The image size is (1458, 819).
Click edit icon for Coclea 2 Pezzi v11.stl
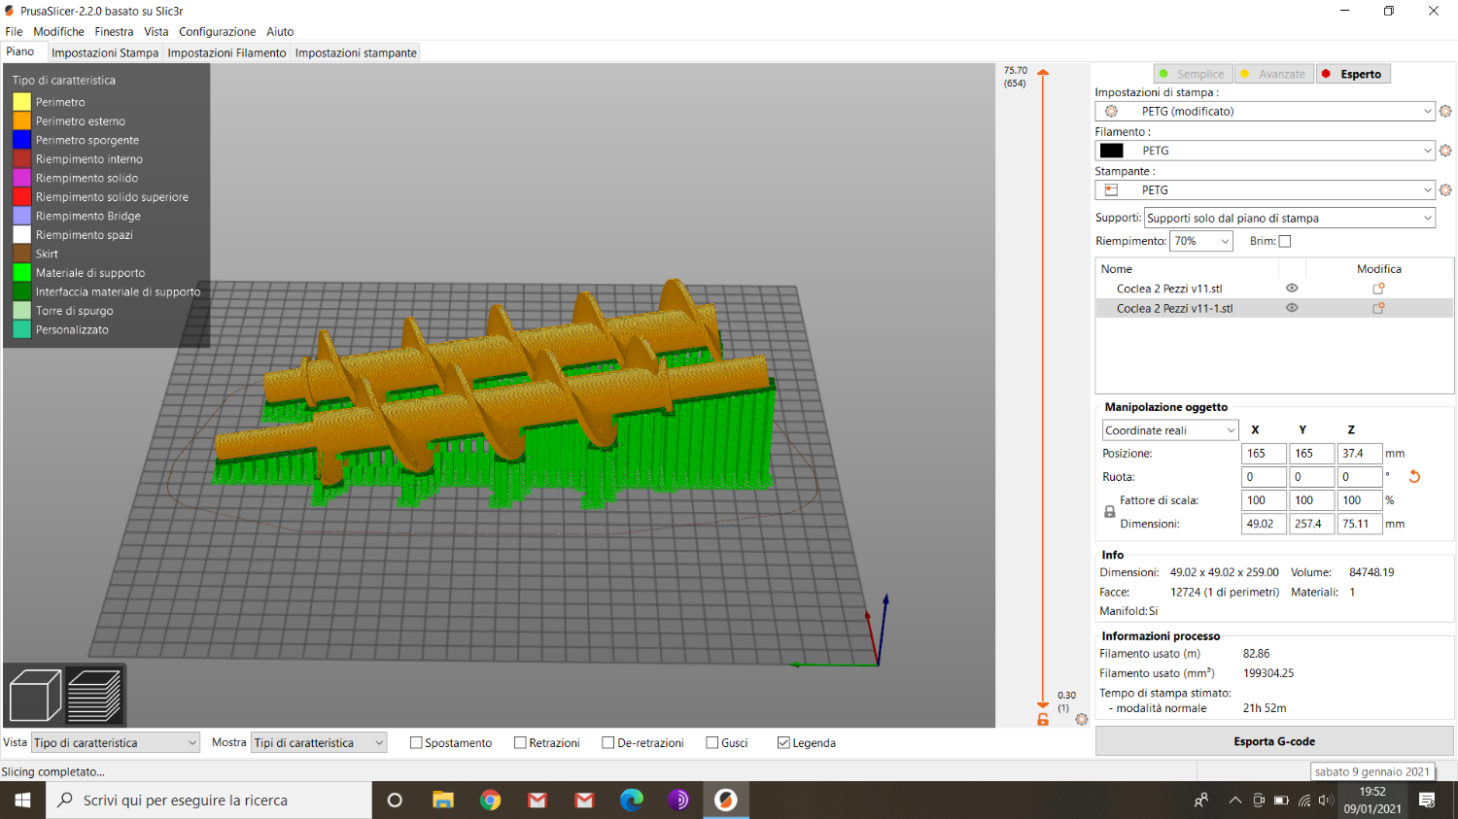(1378, 289)
